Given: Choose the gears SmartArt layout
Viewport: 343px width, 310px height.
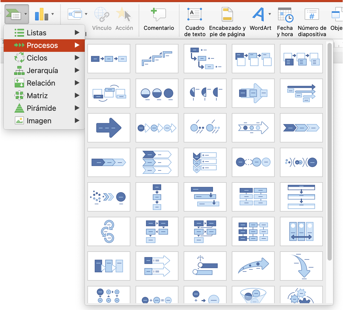Looking at the screenshot, I should point(301,295).
